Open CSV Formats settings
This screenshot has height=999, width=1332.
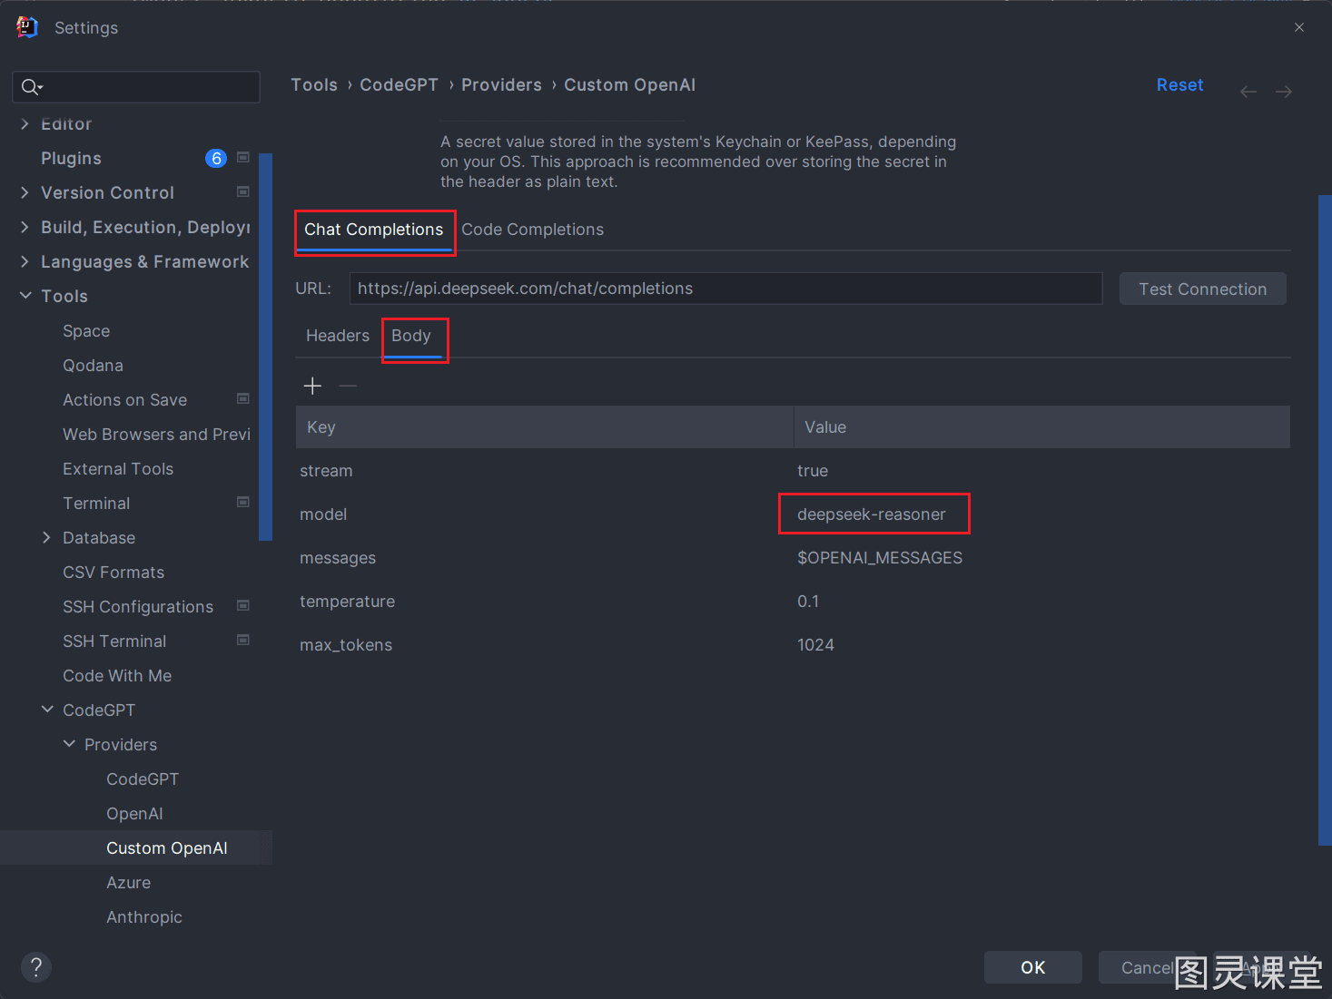pyautogui.click(x=113, y=573)
